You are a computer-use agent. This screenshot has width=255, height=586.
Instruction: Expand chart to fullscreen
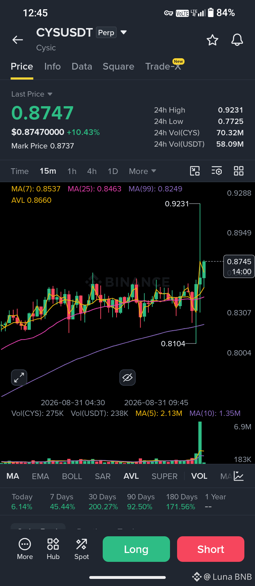click(x=19, y=378)
